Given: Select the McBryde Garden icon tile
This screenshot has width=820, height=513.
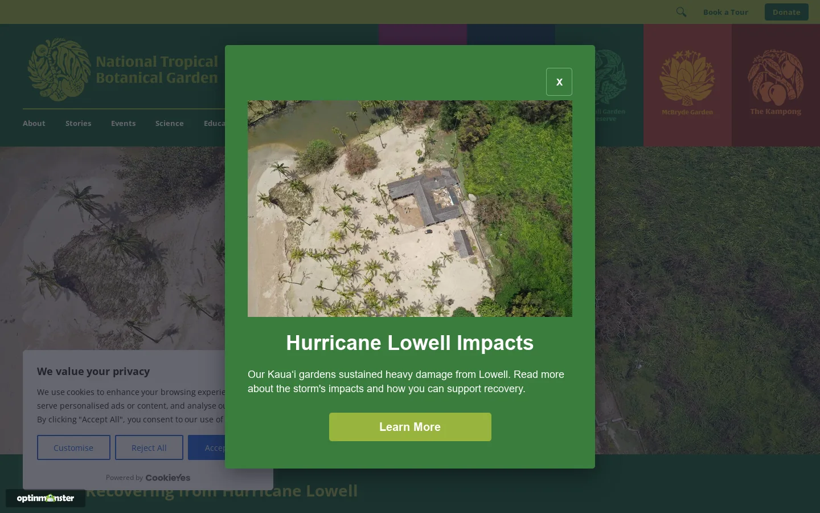Looking at the screenshot, I should 687,85.
